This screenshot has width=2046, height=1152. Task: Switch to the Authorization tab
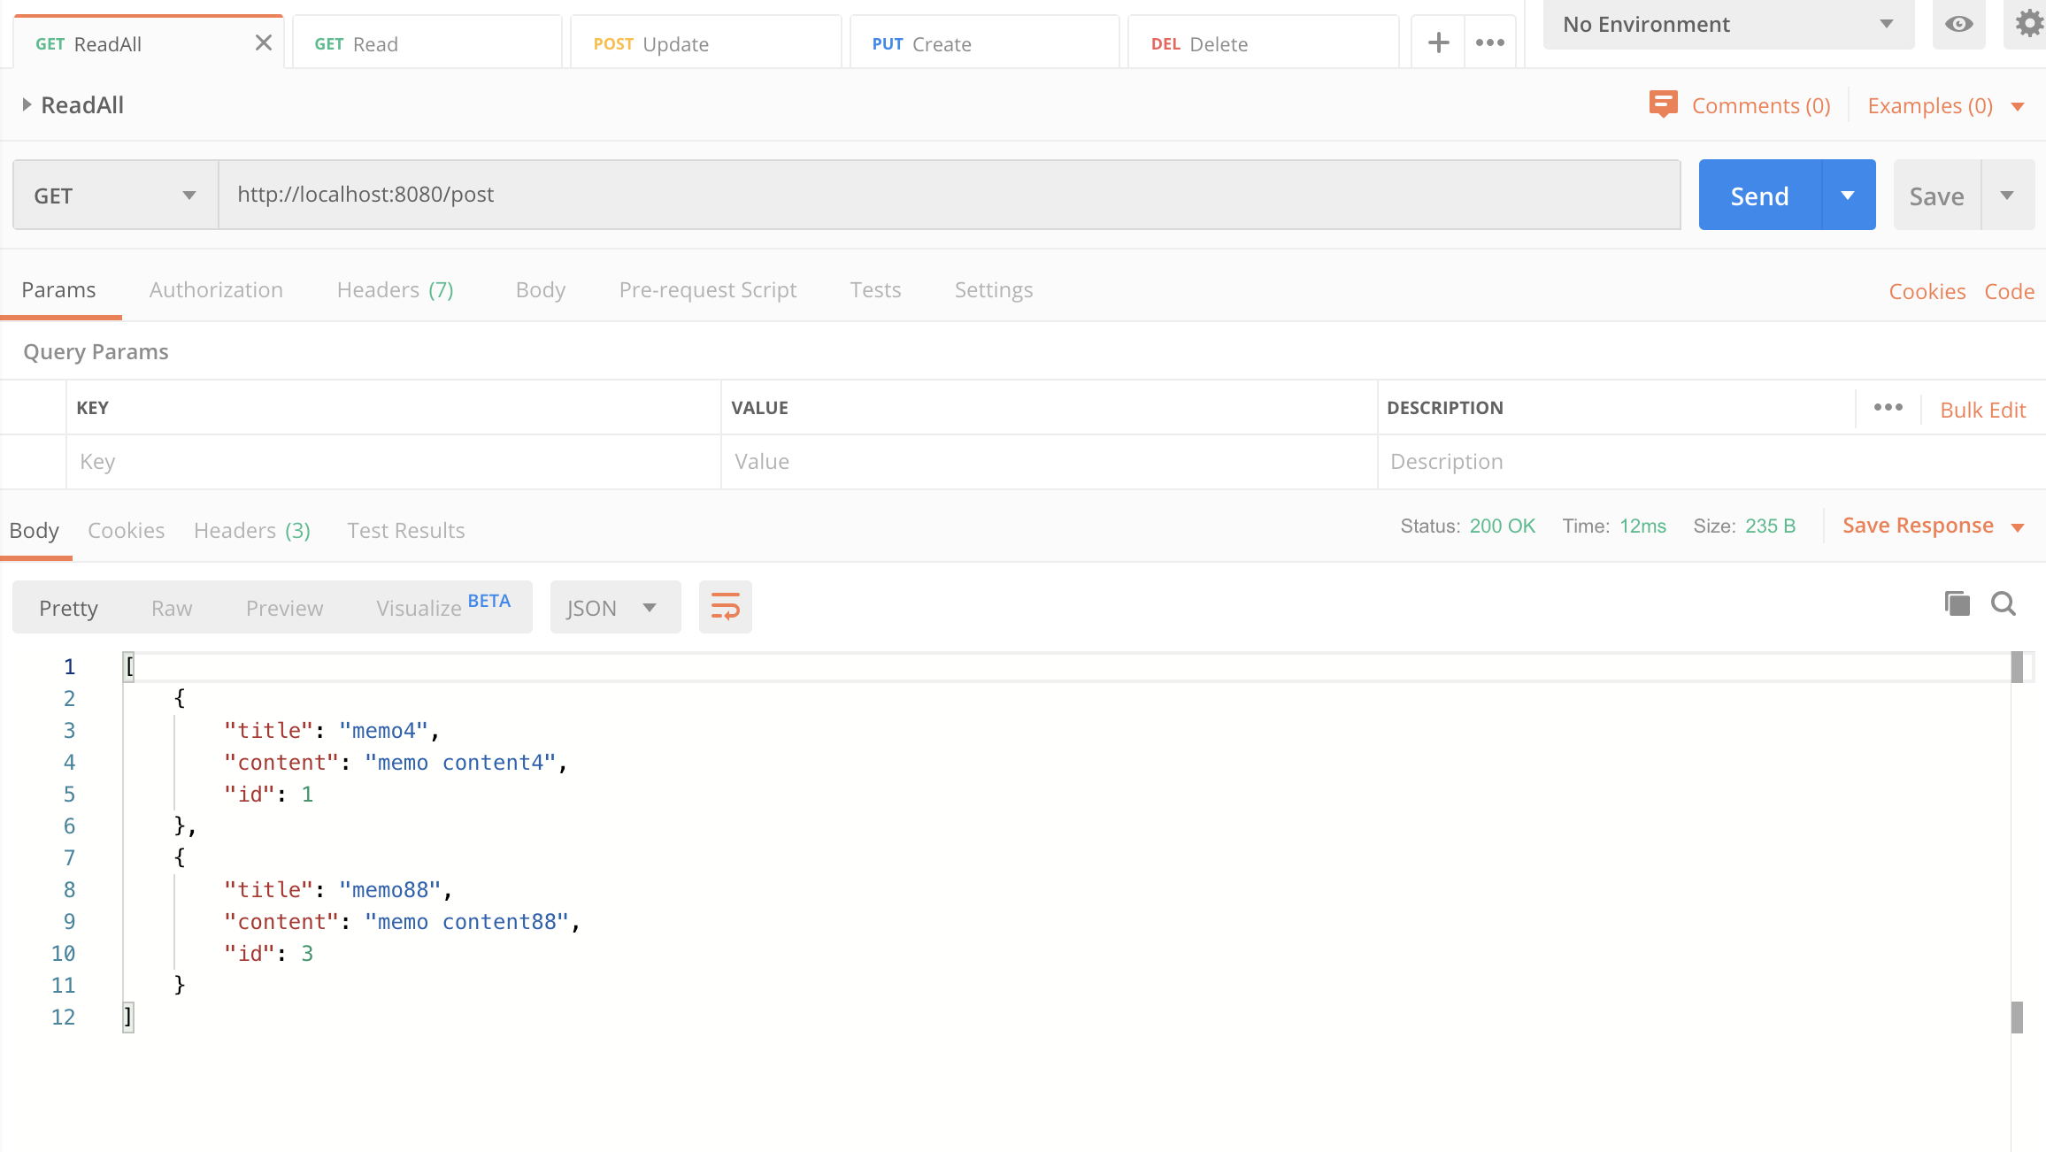pyautogui.click(x=216, y=290)
